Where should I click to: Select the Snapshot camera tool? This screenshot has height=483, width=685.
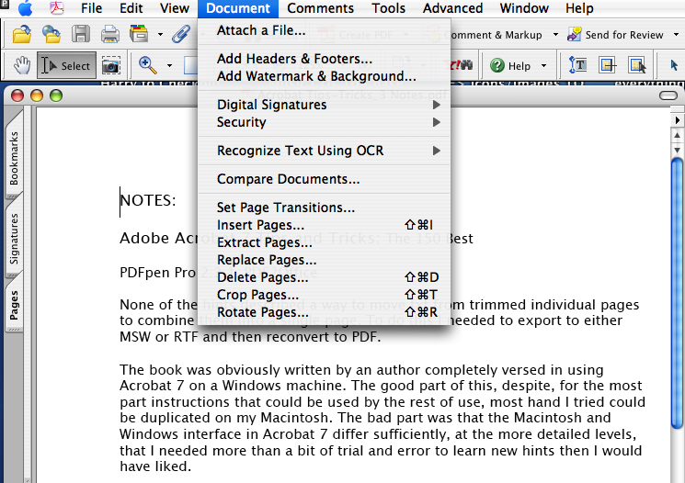(x=110, y=65)
